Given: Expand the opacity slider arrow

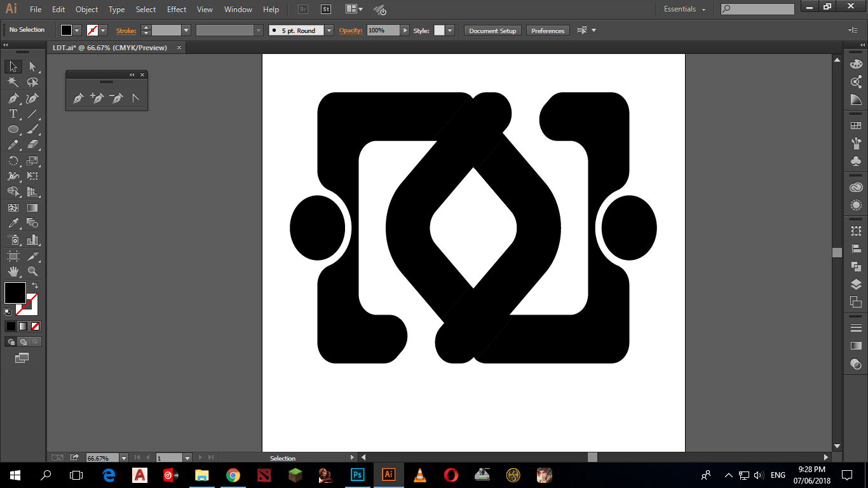Looking at the screenshot, I should [x=405, y=30].
